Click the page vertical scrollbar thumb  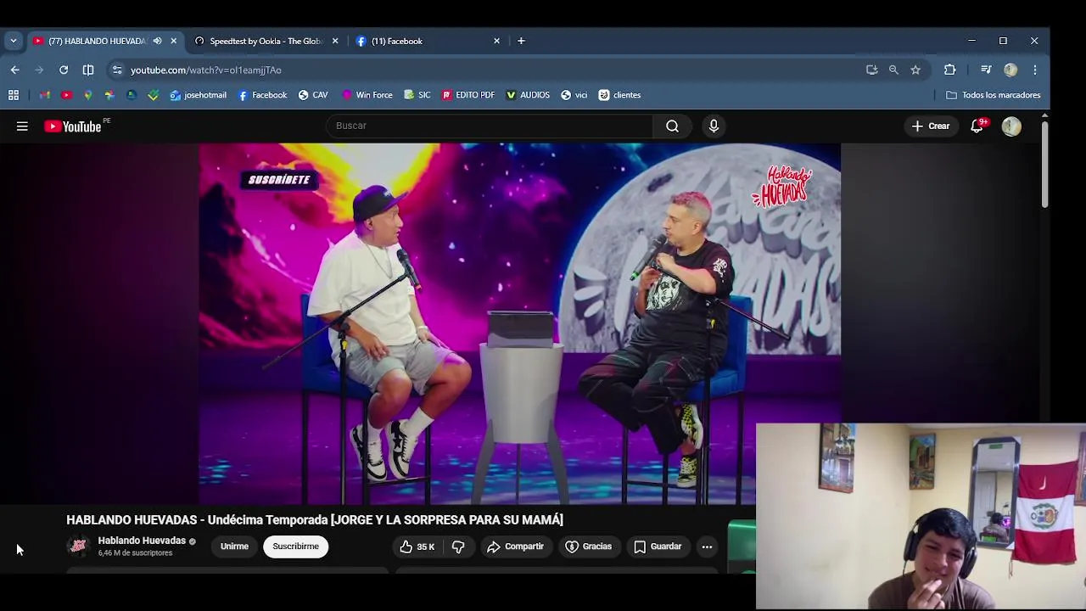click(1044, 163)
